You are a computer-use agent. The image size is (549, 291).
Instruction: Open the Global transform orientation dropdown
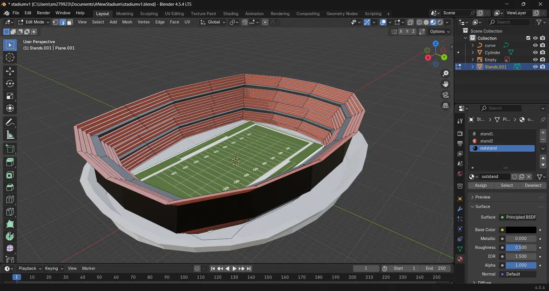[215, 22]
